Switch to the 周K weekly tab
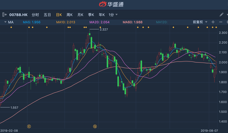228x133 pixels. 70,15
